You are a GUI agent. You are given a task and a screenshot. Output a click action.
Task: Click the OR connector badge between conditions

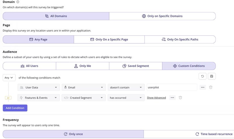click(x=8, y=98)
